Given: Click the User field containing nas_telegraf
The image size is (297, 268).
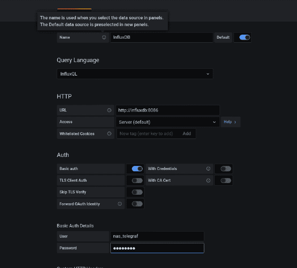Looking at the screenshot, I should point(157,236).
